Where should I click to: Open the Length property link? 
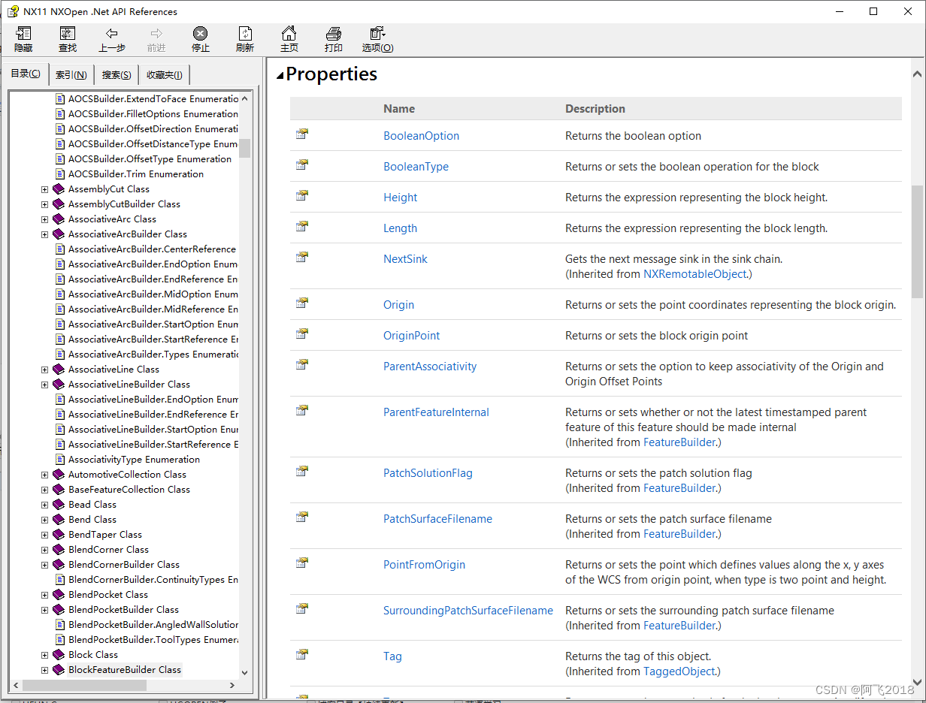tap(400, 228)
